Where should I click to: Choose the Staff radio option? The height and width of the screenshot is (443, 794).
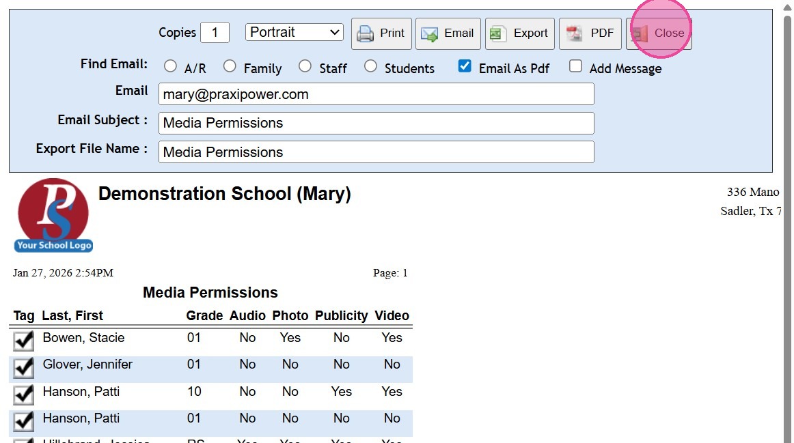[305, 66]
